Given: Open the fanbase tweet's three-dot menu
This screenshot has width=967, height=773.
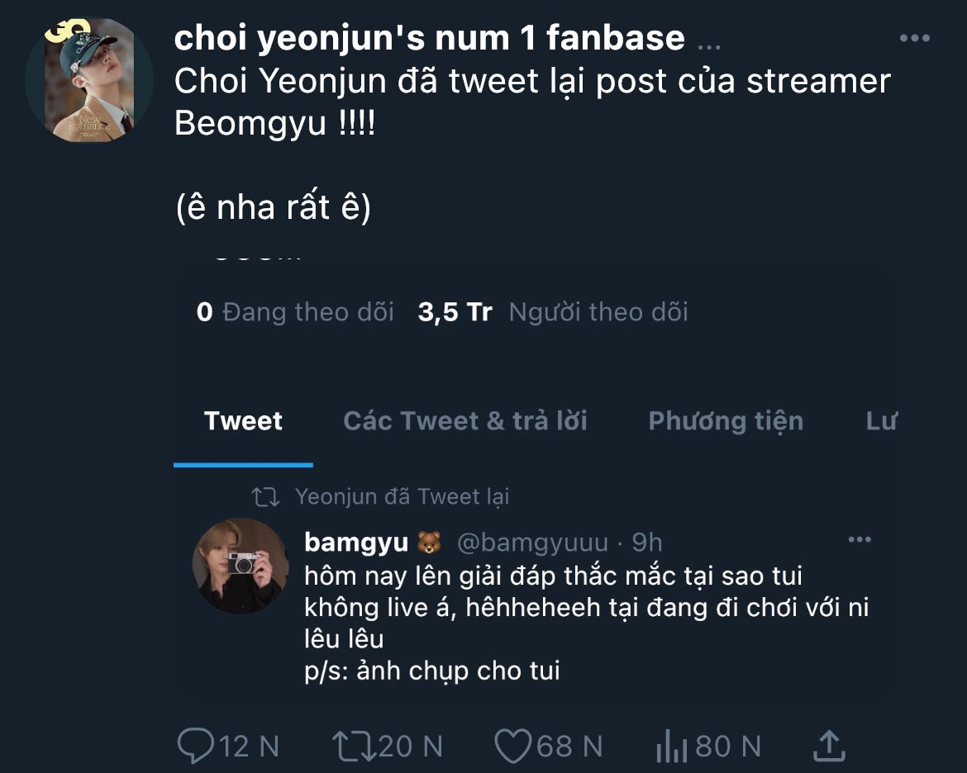Looking at the screenshot, I should point(914,38).
